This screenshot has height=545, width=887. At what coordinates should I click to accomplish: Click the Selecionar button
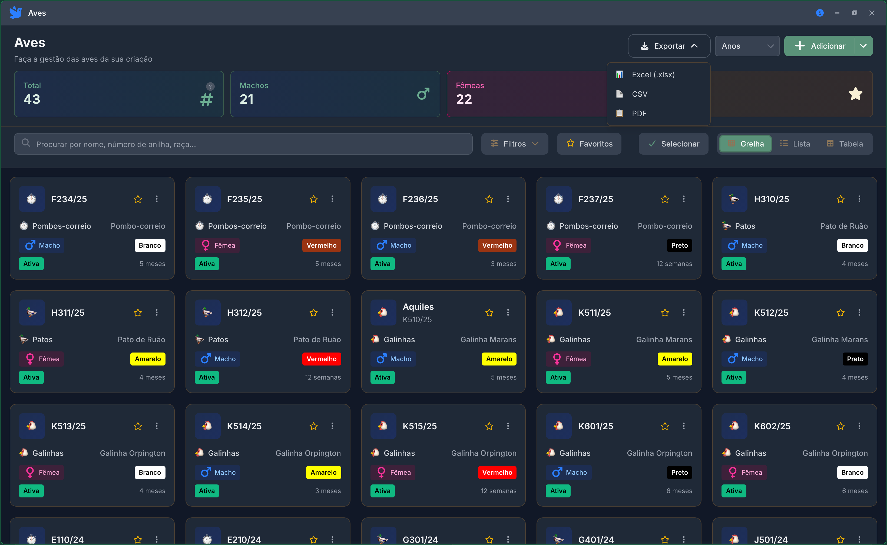click(x=674, y=144)
